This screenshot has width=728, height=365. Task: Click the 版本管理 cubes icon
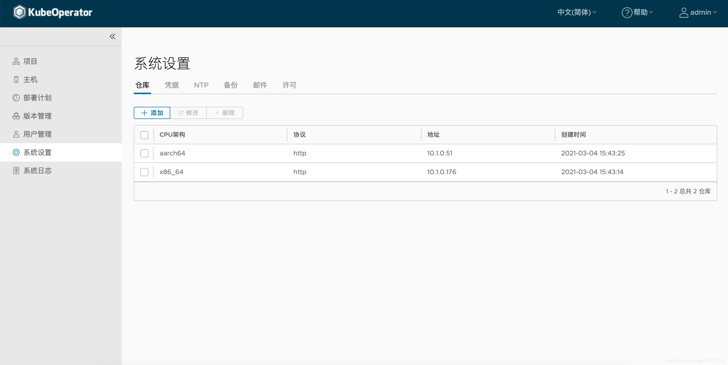click(x=16, y=116)
